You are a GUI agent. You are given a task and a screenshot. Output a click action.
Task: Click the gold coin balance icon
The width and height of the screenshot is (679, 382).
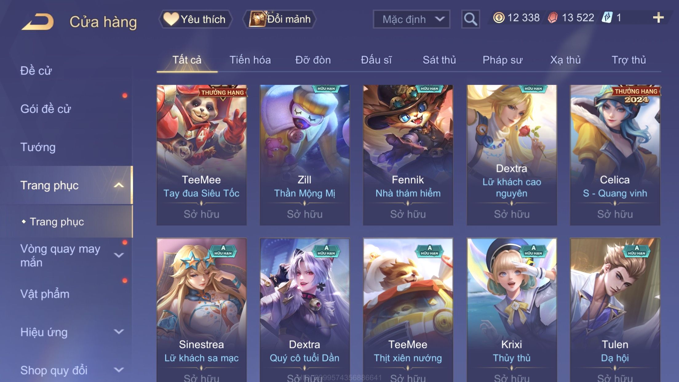(x=498, y=18)
